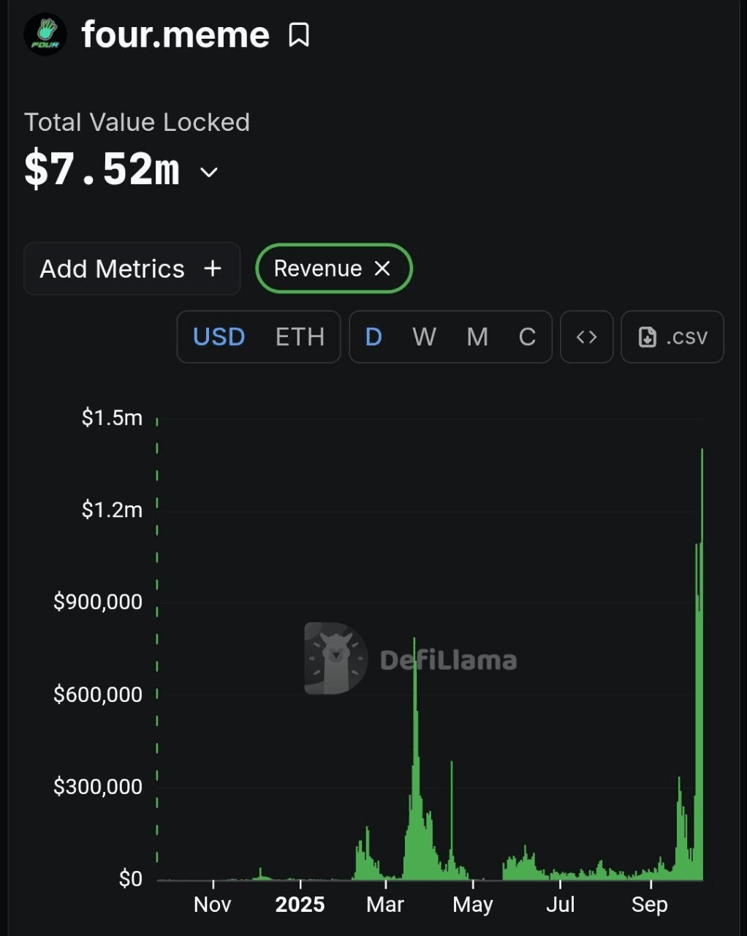This screenshot has width=747, height=936.
Task: Switch denomination to ETH
Action: tap(300, 337)
